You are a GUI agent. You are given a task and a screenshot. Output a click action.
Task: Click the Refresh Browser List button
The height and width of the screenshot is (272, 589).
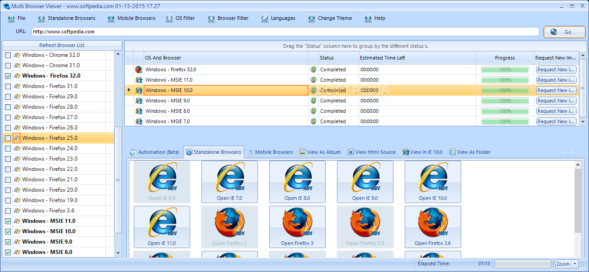pos(62,45)
